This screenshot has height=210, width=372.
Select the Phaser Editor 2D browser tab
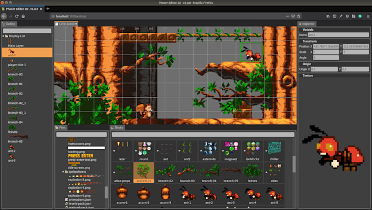pyautogui.click(x=22, y=9)
